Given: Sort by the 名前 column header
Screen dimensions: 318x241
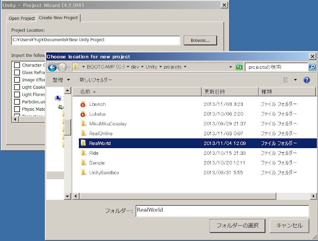Looking at the screenshot, I should [137, 92].
